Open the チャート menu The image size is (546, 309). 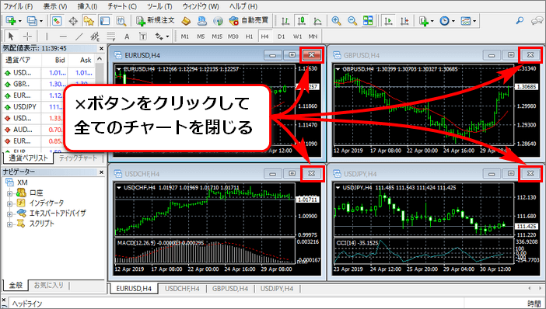point(122,6)
